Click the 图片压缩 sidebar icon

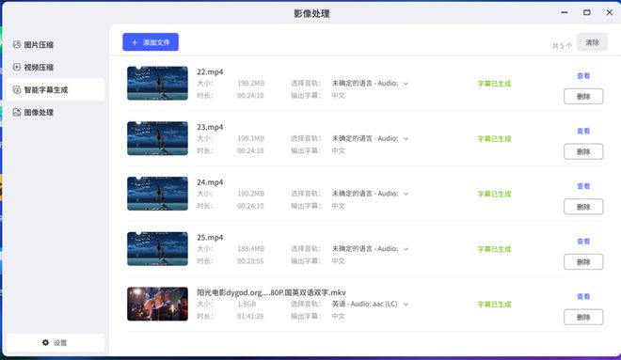coord(17,44)
